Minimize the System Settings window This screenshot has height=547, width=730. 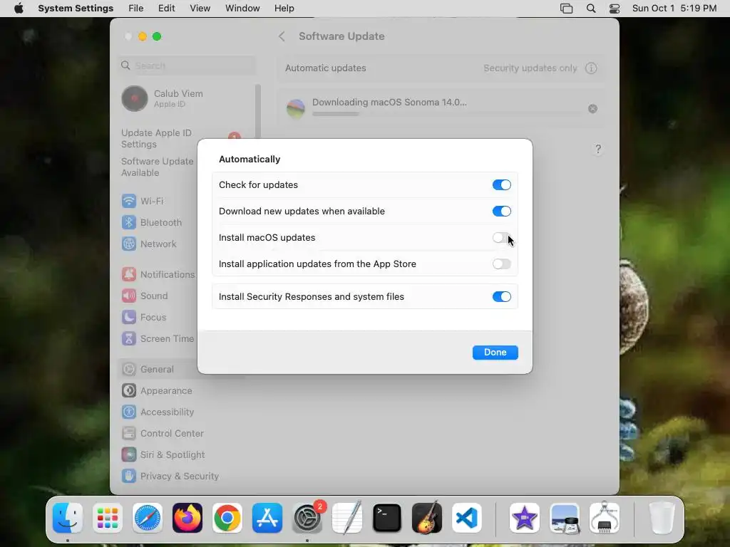[x=143, y=36]
